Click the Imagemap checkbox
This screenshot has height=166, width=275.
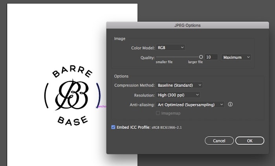[x=158, y=113]
